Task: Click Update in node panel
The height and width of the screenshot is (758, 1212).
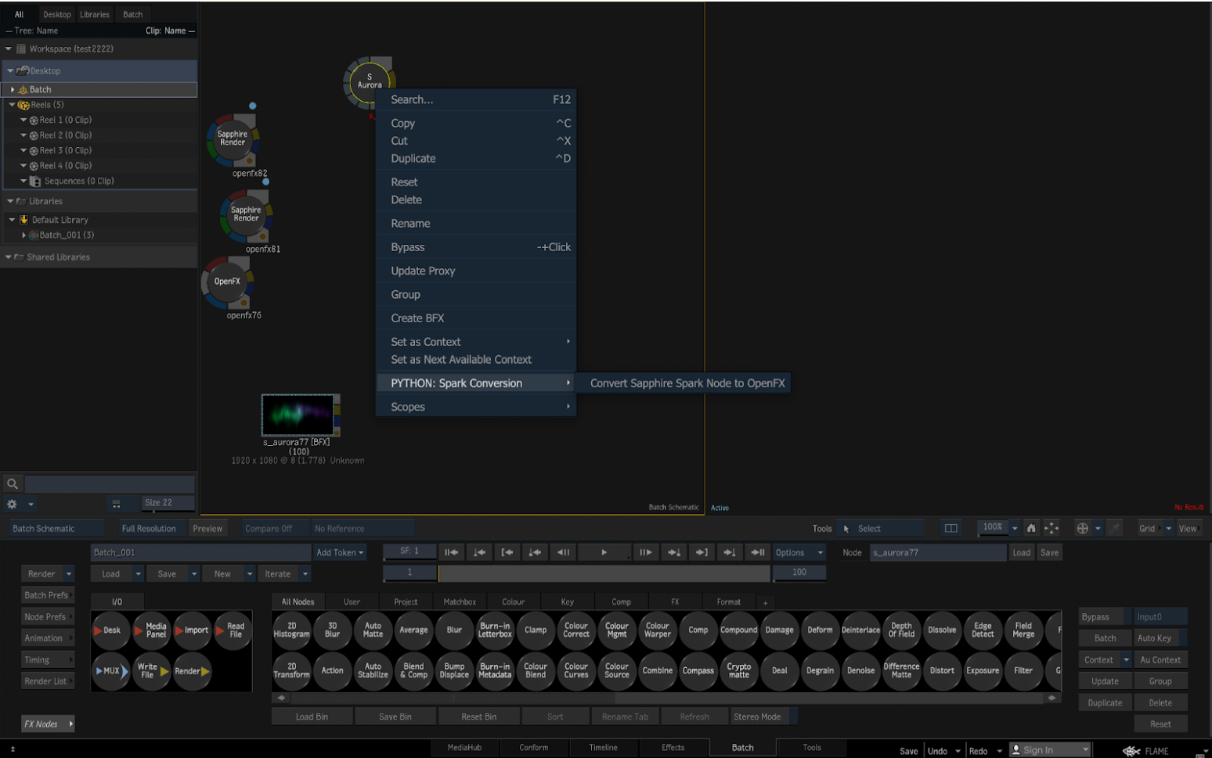Action: coord(1105,681)
